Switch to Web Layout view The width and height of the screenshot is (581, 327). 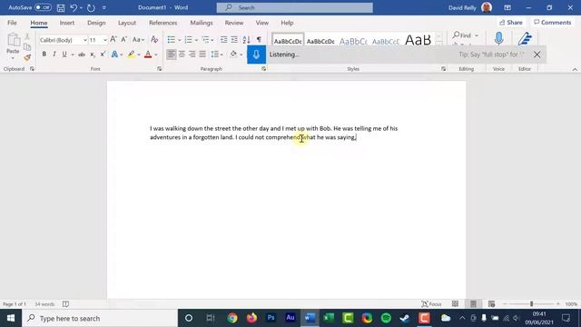tap(491, 304)
